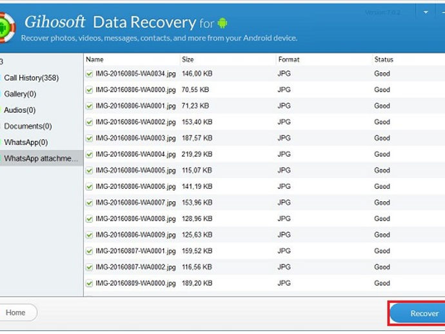This screenshot has width=445, height=334.
Task: Select Documents(0) in sidebar
Action: coord(28,126)
